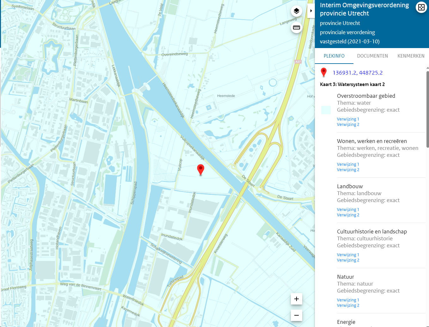
Task: Click the 'Schipperspad' label on map
Action: 134,193
